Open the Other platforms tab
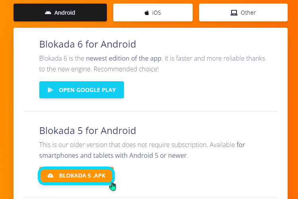Viewport: 298px width, 199px height. [243, 13]
